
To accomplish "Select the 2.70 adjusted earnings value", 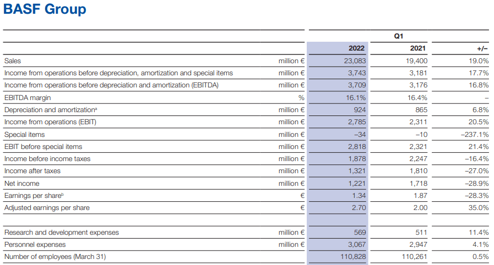I will [359, 208].
